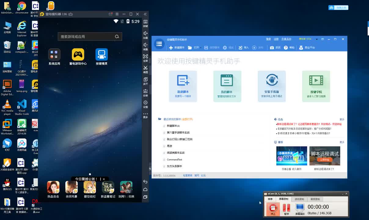Click 论坛 in the status bar
The image size is (369, 220).
click(x=203, y=176)
